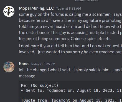Click the word 'message' under Kano's reply
This screenshot has width=122, height=102.
coord(27,76)
